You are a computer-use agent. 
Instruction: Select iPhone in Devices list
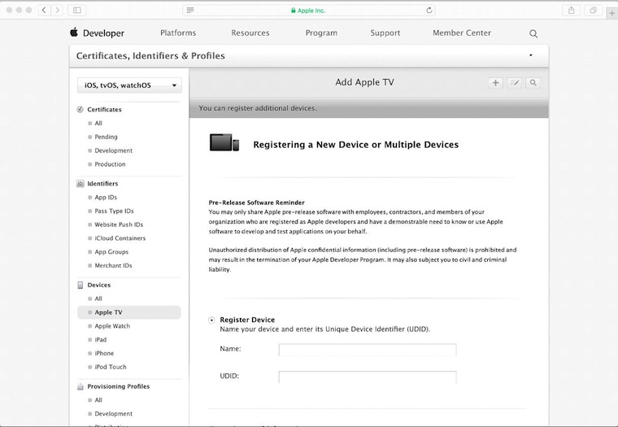pyautogui.click(x=104, y=353)
